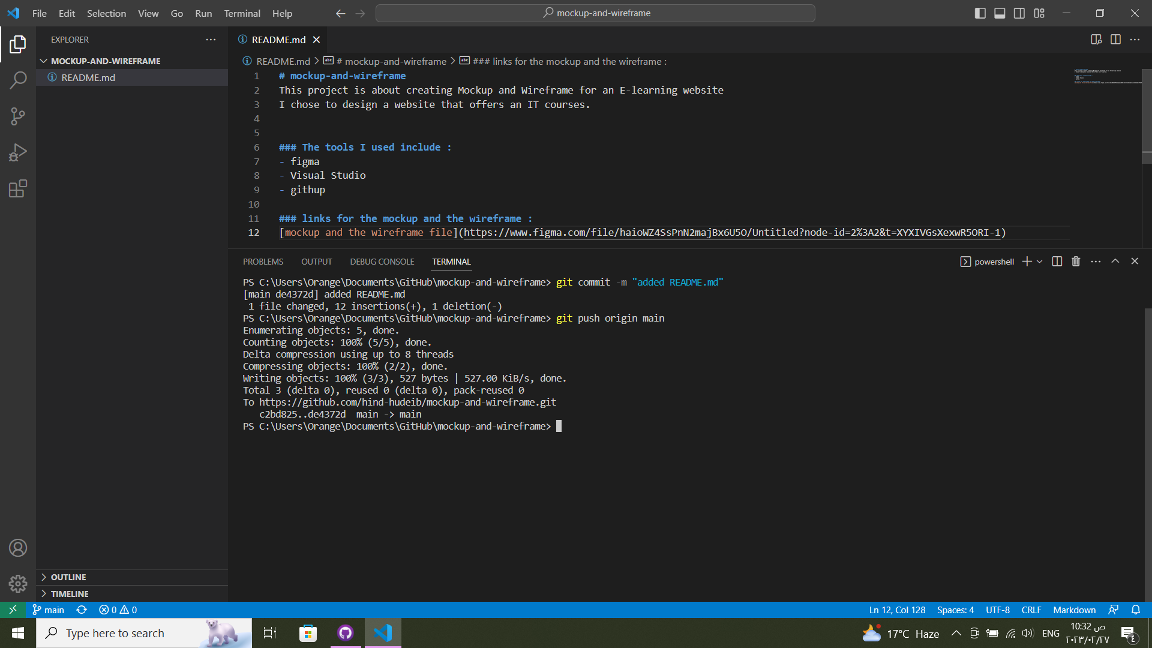Viewport: 1152px width, 648px height.
Task: Split the terminal pane
Action: (x=1056, y=261)
